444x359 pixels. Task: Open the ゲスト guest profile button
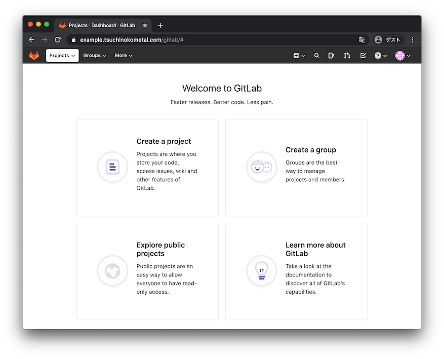pyautogui.click(x=388, y=40)
